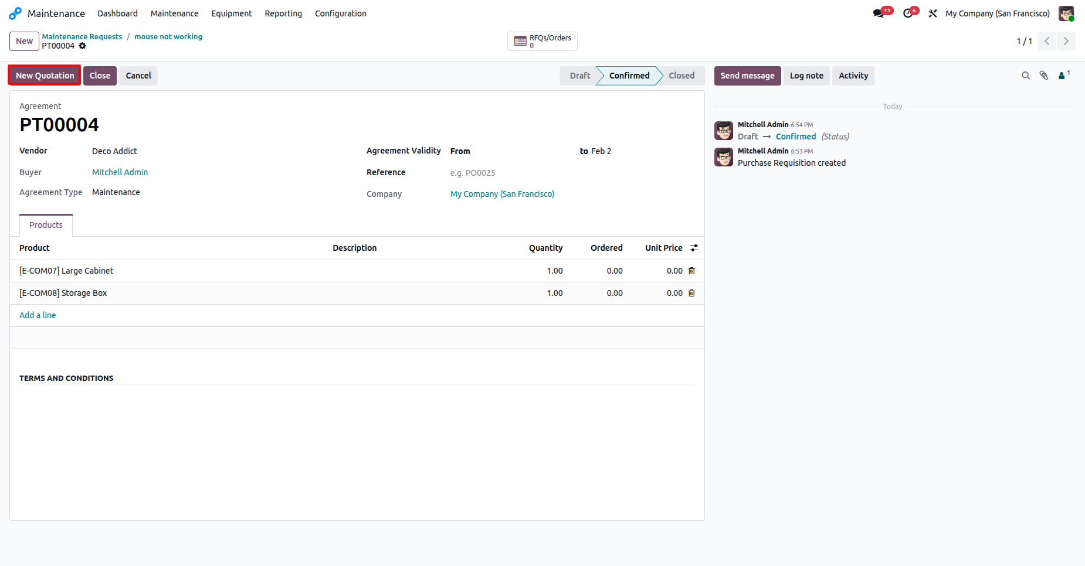Open My Company (San Francisco) company link
1085x566 pixels.
[502, 194]
